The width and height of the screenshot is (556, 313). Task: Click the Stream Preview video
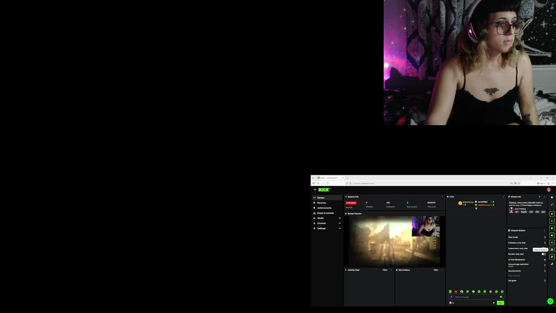[394, 241]
